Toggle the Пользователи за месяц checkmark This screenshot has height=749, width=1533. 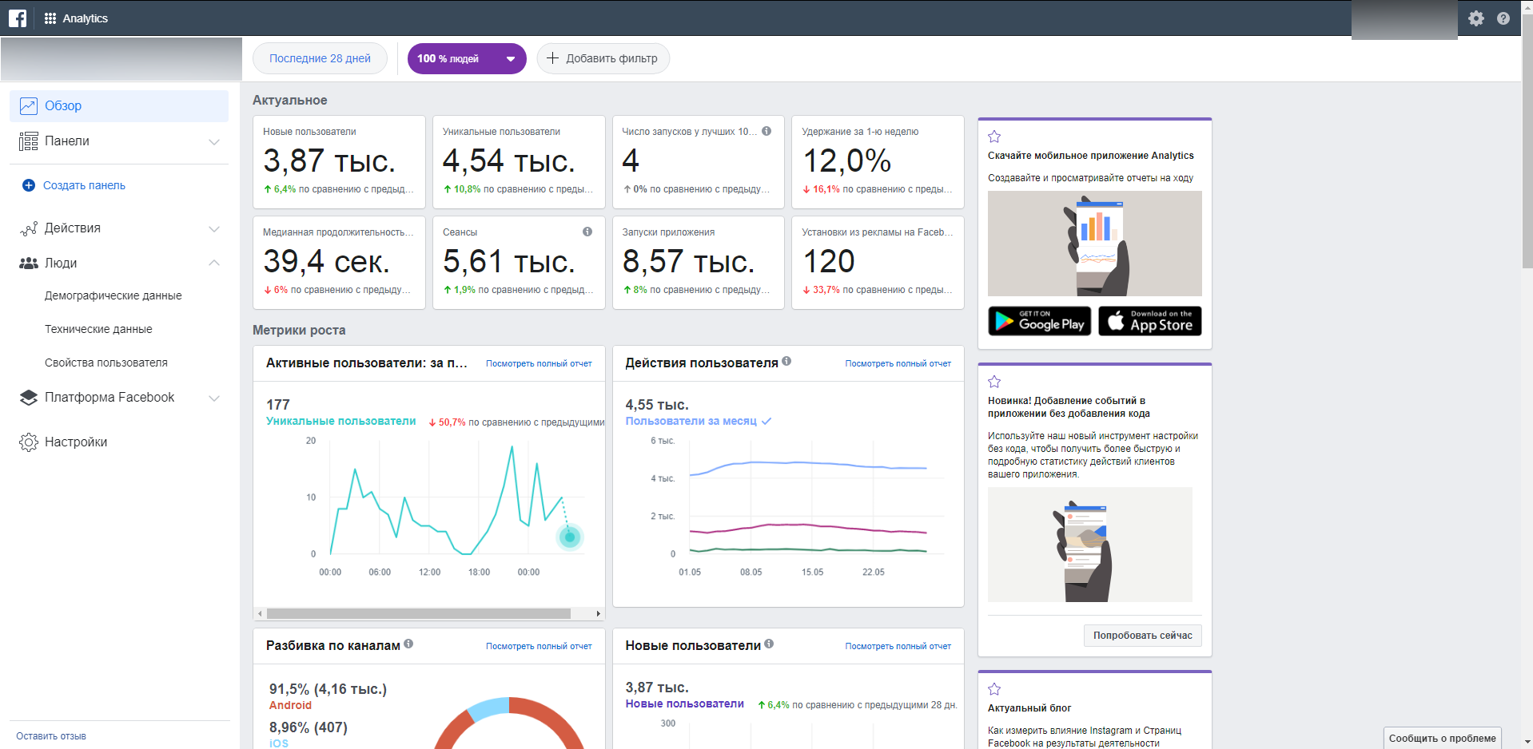766,421
